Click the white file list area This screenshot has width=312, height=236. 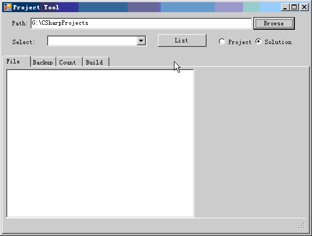pyautogui.click(x=100, y=143)
